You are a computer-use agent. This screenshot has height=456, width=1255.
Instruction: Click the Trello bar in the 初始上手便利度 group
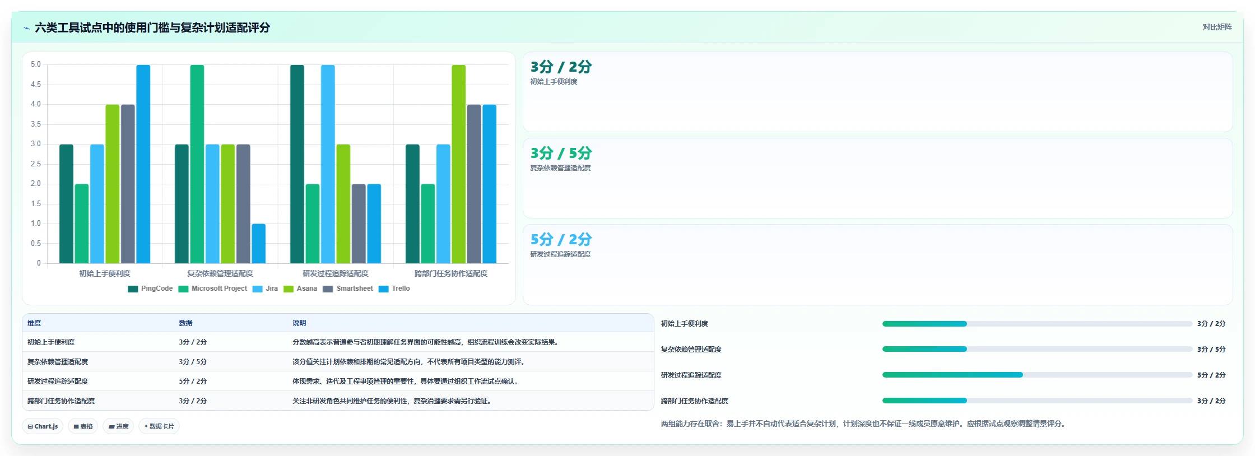[143, 164]
